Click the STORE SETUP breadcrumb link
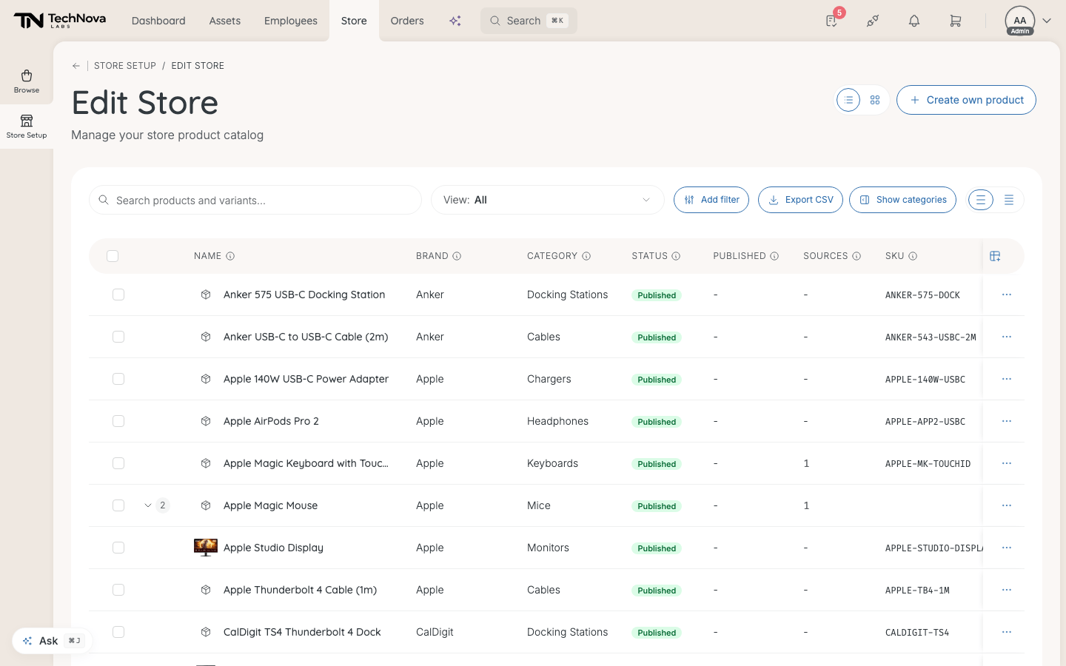Image resolution: width=1066 pixels, height=666 pixels. click(125, 66)
